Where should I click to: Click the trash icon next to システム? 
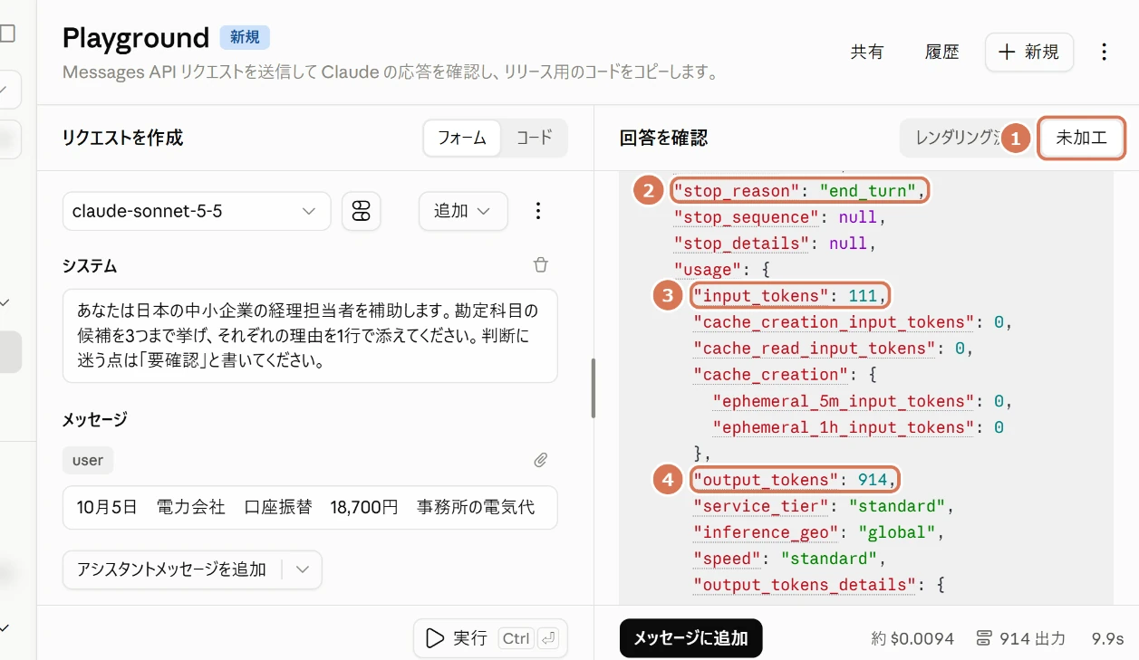click(x=541, y=264)
